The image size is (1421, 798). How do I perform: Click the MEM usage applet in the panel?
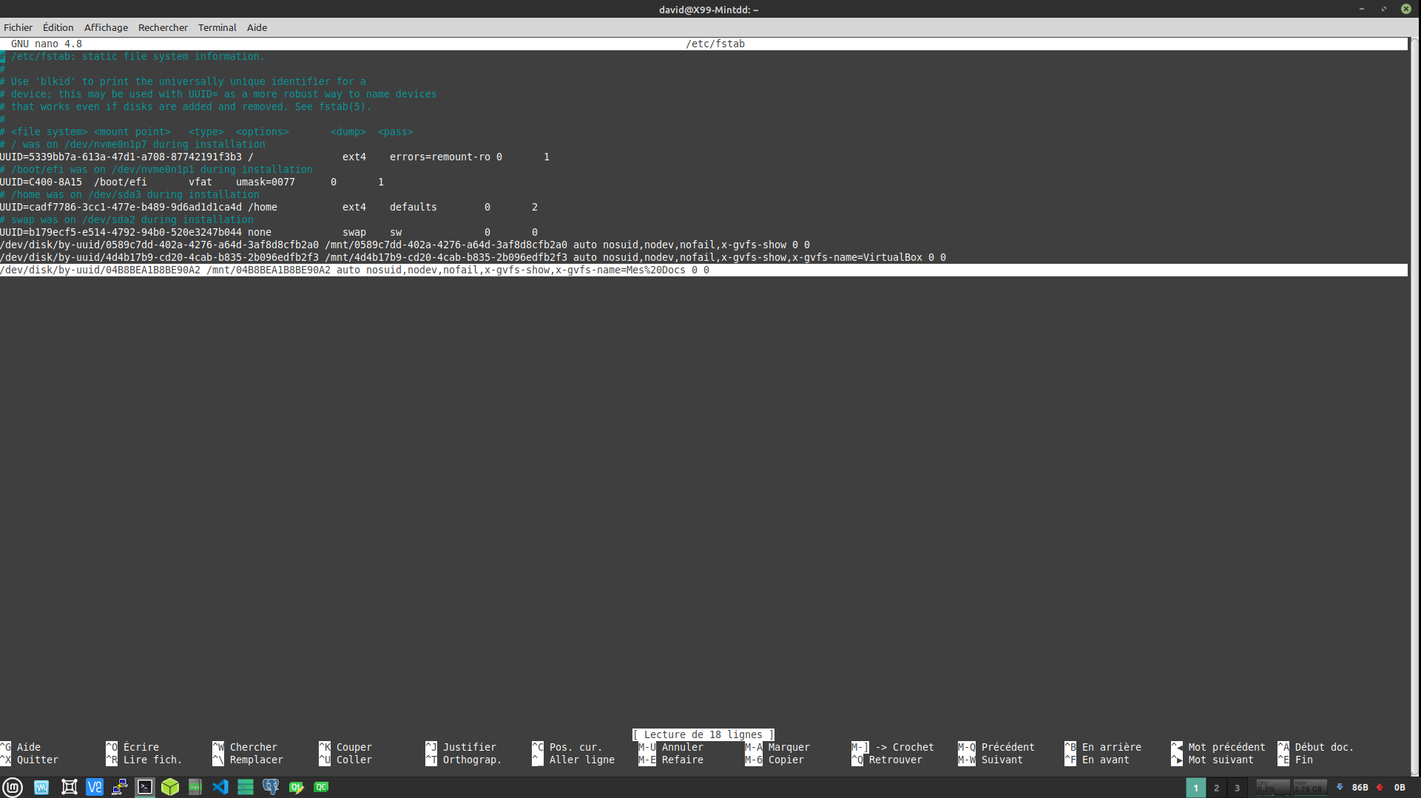pos(1309,788)
